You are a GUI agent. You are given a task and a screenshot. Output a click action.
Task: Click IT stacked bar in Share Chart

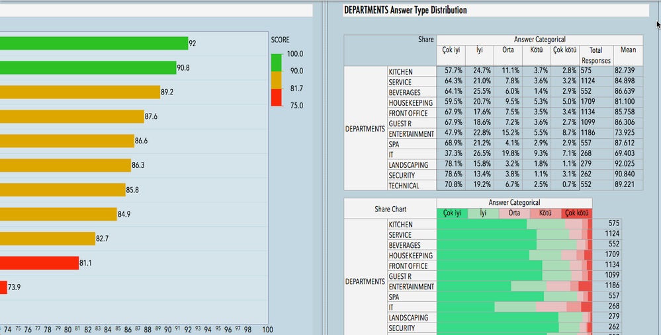tap(515, 307)
